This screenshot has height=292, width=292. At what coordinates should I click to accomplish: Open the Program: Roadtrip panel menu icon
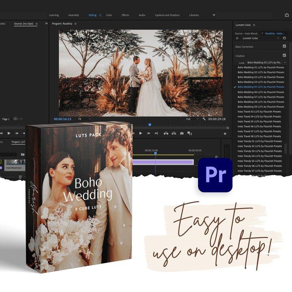point(75,24)
